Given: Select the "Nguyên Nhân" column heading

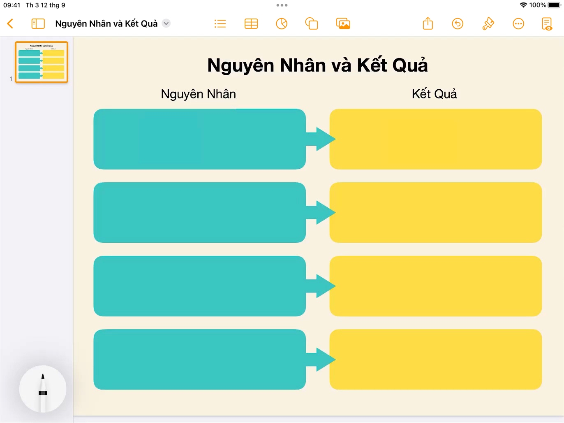Looking at the screenshot, I should click(199, 94).
